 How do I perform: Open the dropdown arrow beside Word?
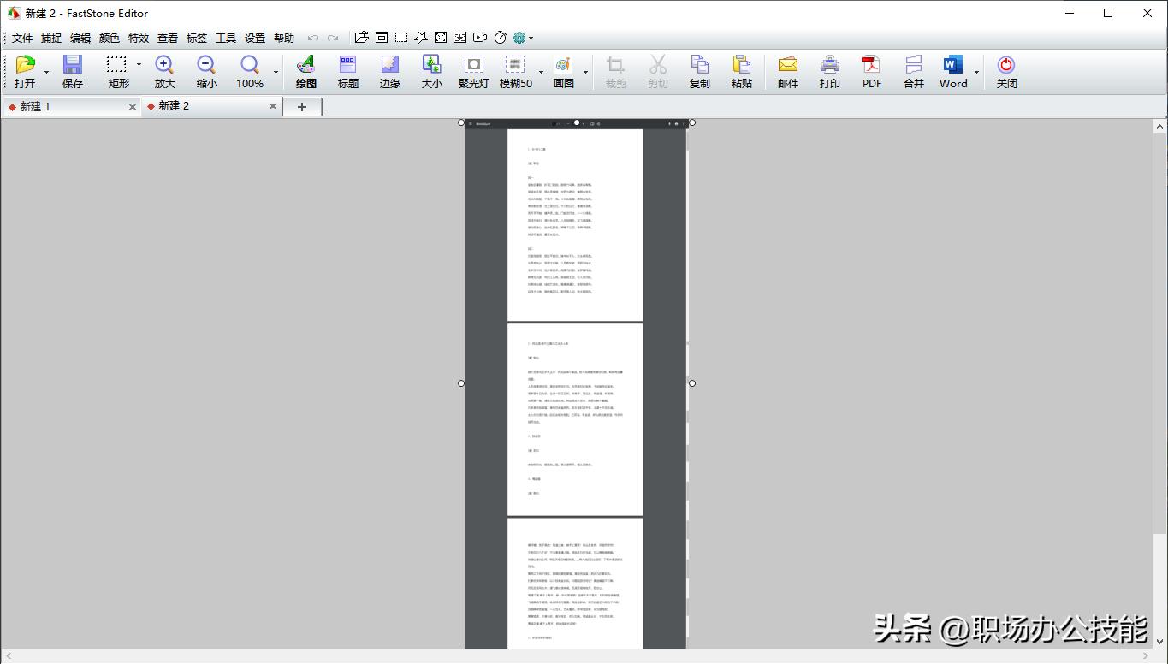(976, 72)
